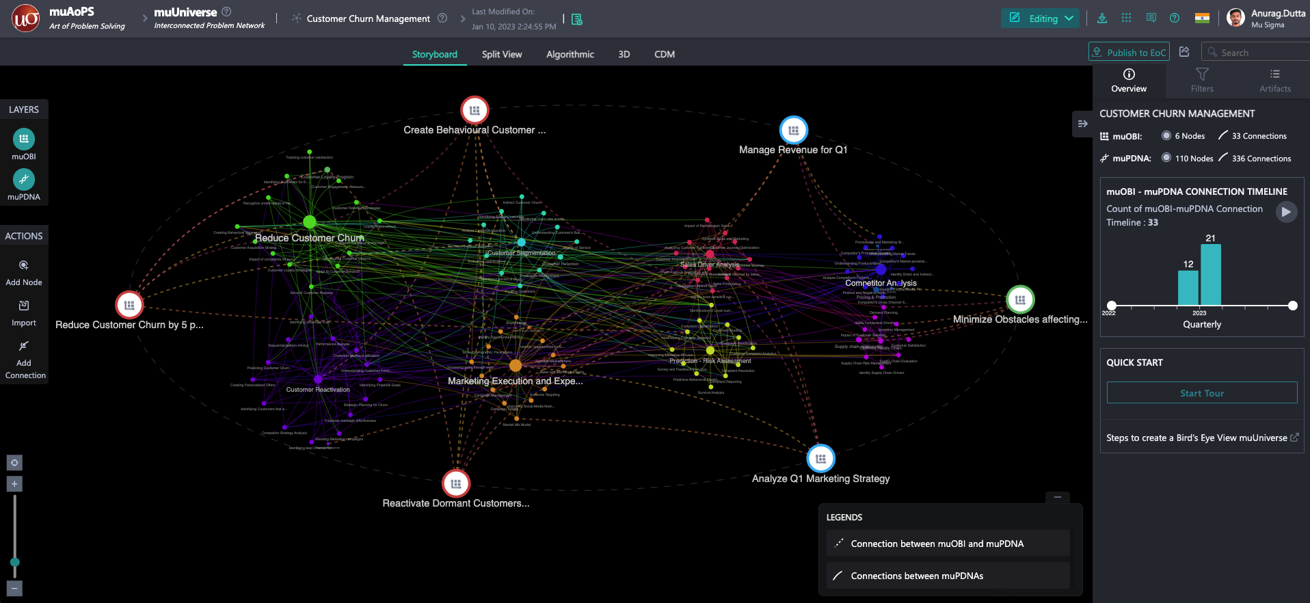Viewport: 1310px width, 603px height.
Task: Switch to the Storyboard tab
Action: point(434,54)
